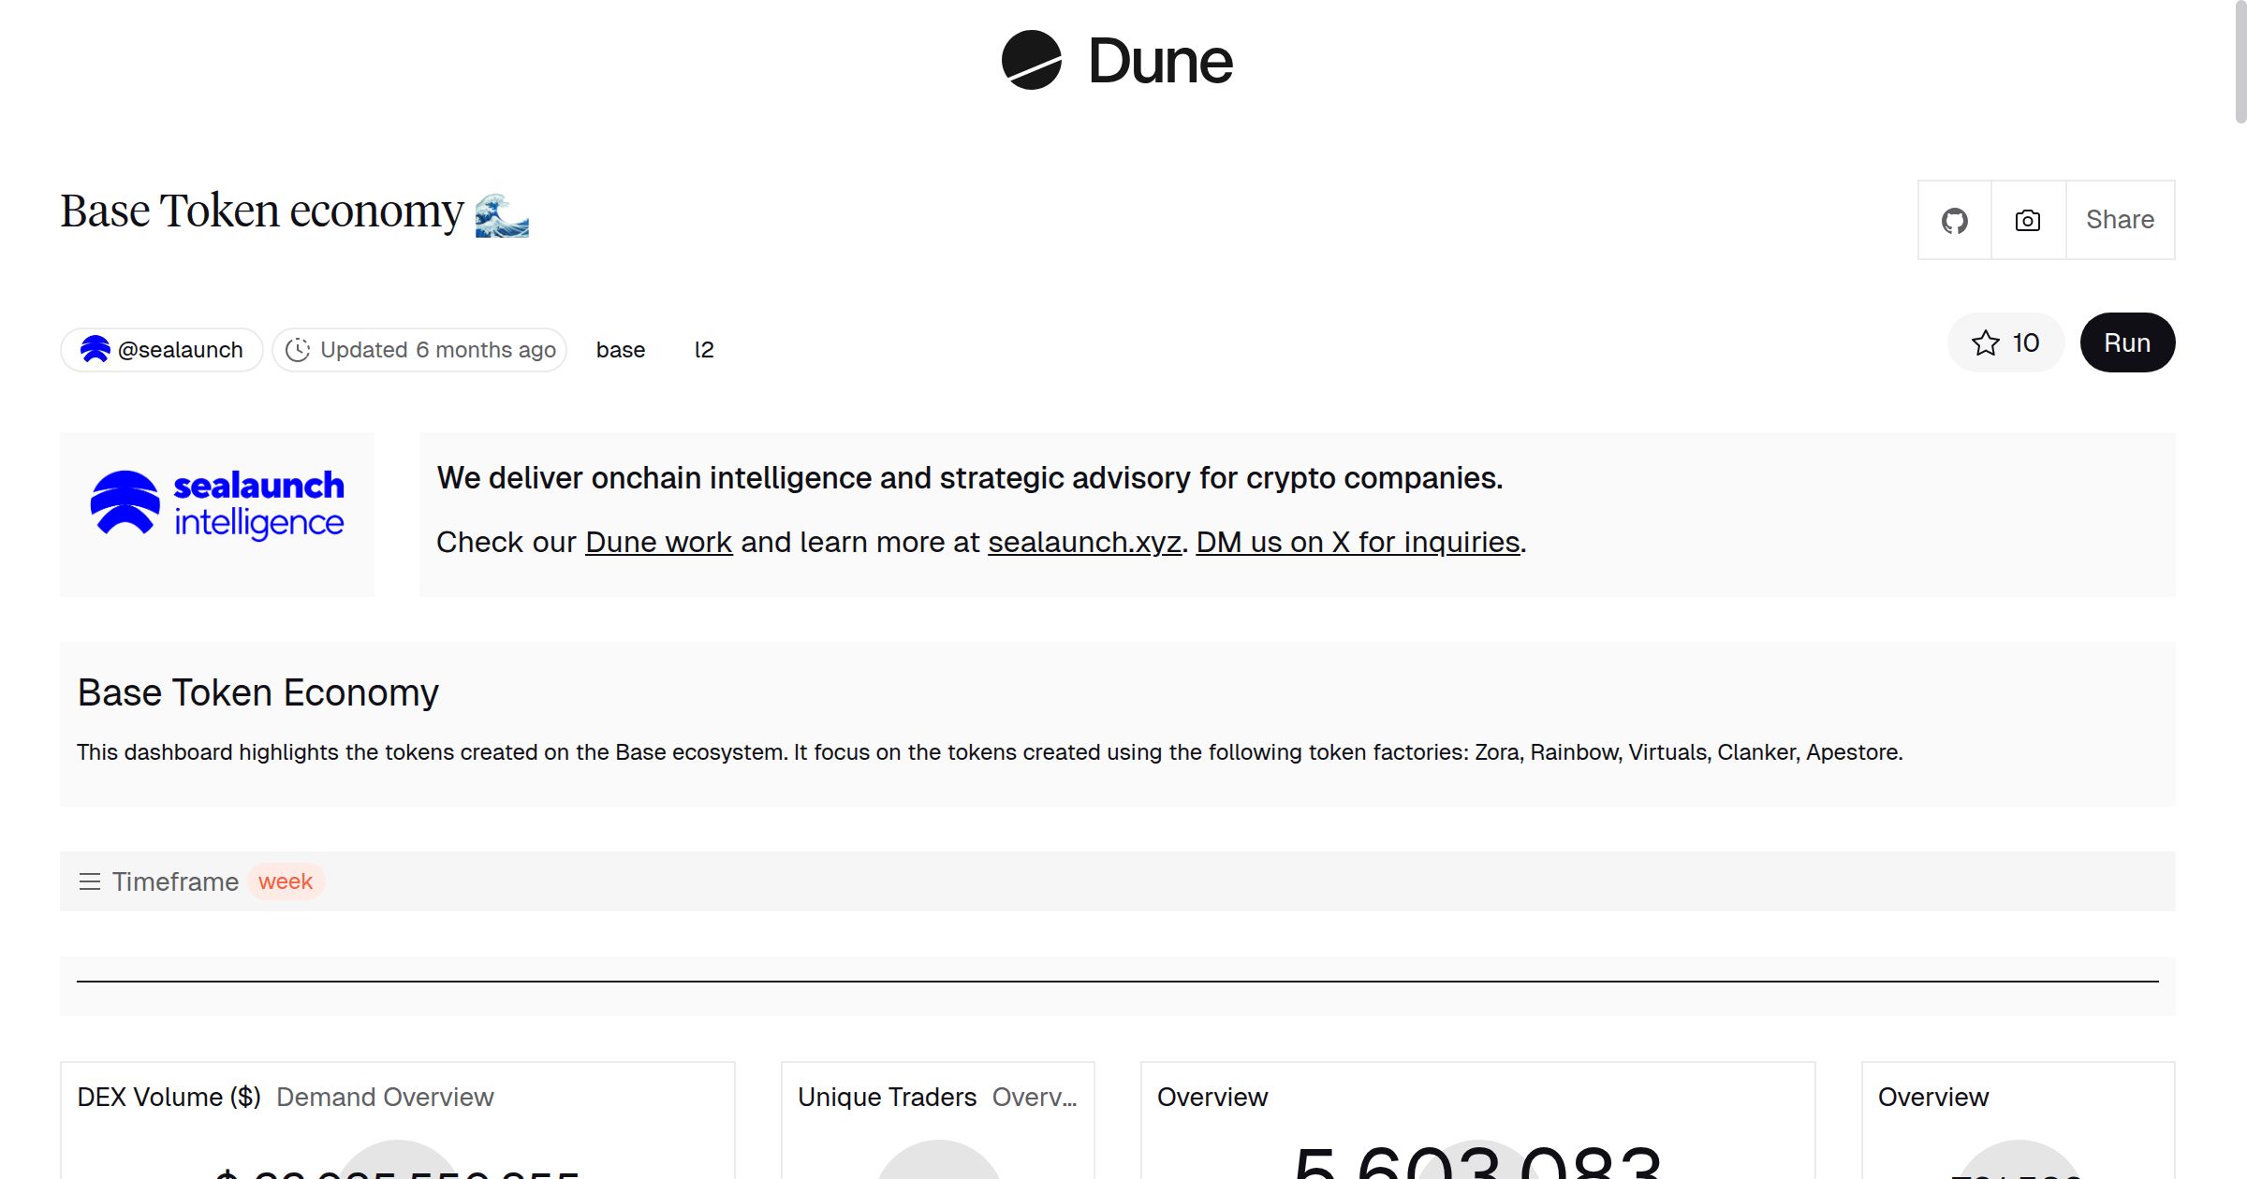Image resolution: width=2247 pixels, height=1179 pixels.
Task: Open the Demand Overview selector
Action: [x=386, y=1097]
